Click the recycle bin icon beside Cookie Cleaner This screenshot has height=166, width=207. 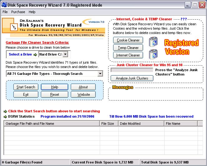(153, 41)
